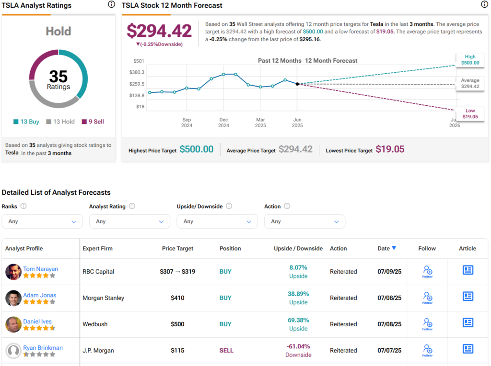The image size is (491, 366).
Task: Click the Follow icon for Daniel Ives
Action: [x=427, y=323]
